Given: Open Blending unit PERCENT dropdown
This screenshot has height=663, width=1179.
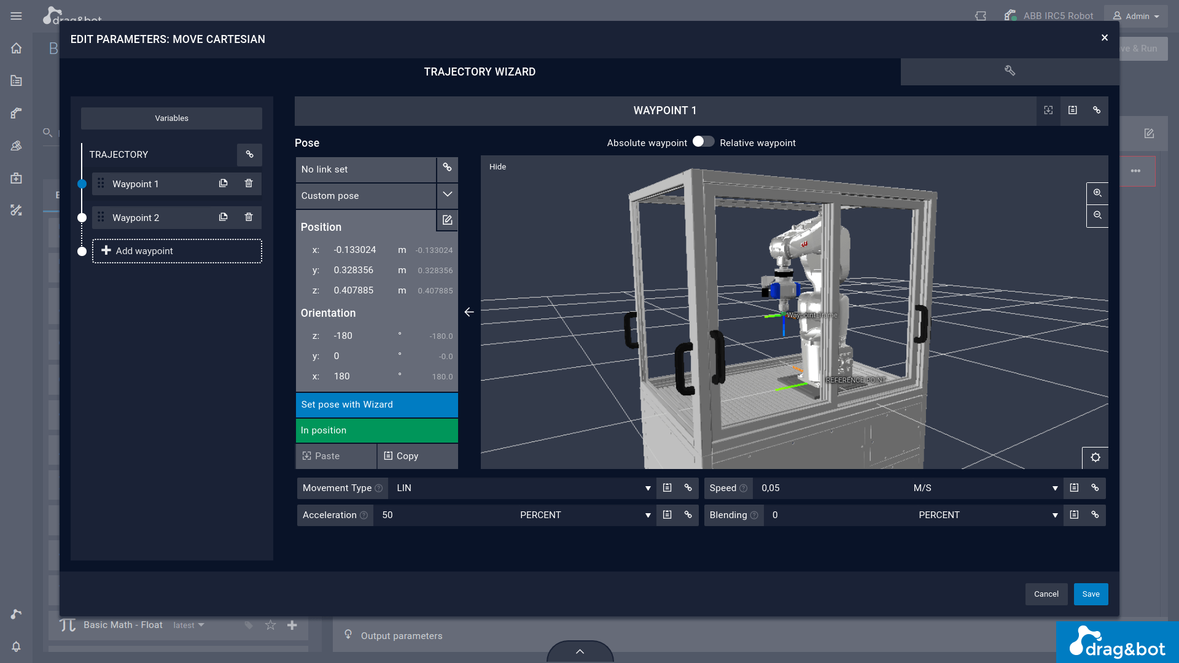Looking at the screenshot, I should tap(987, 515).
